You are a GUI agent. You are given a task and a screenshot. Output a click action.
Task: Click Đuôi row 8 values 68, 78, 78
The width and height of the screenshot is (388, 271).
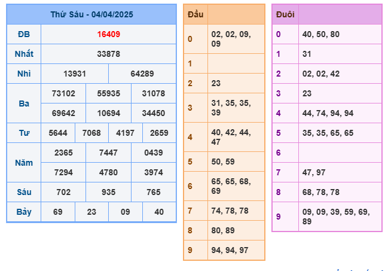321,192
